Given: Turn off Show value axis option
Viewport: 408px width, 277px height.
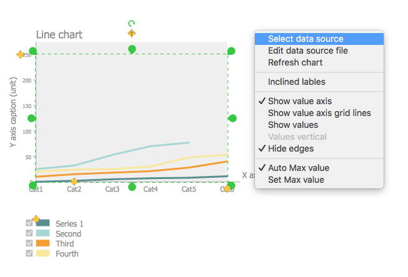Looking at the screenshot, I should (300, 101).
